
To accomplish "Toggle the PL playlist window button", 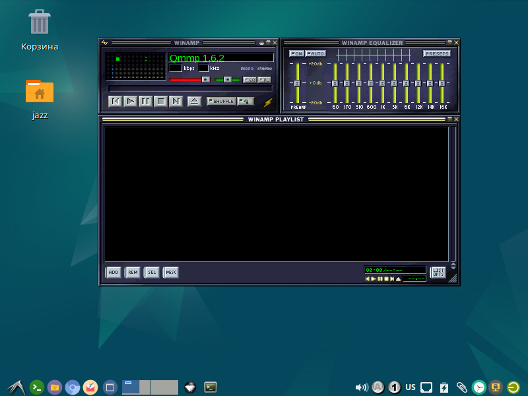I will click(x=265, y=80).
